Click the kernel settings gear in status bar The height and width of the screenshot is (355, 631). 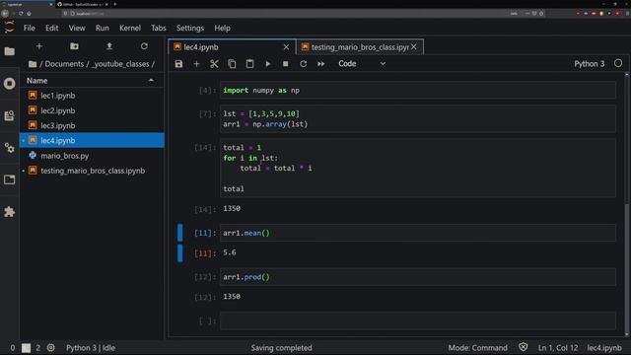pyautogui.click(x=50, y=347)
